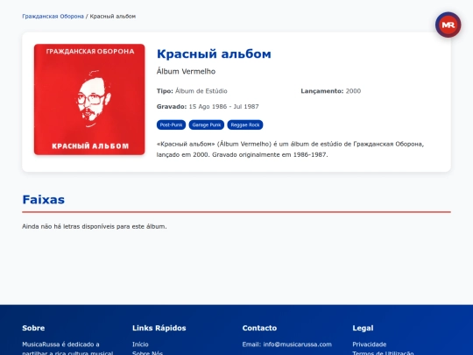Click the info@musicarussa.com email address
473x355 pixels.
297,344
